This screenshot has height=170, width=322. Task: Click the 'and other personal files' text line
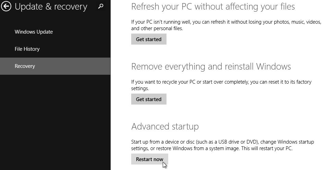point(157,28)
